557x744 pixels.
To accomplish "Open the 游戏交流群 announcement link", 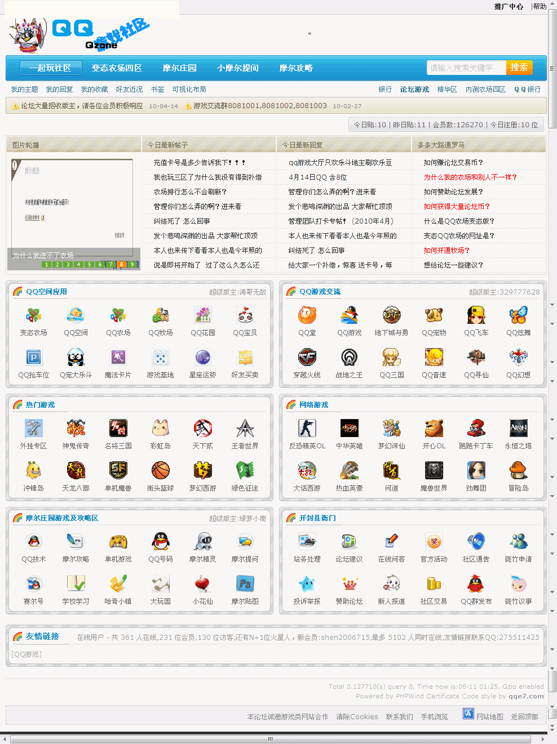I will [x=260, y=106].
